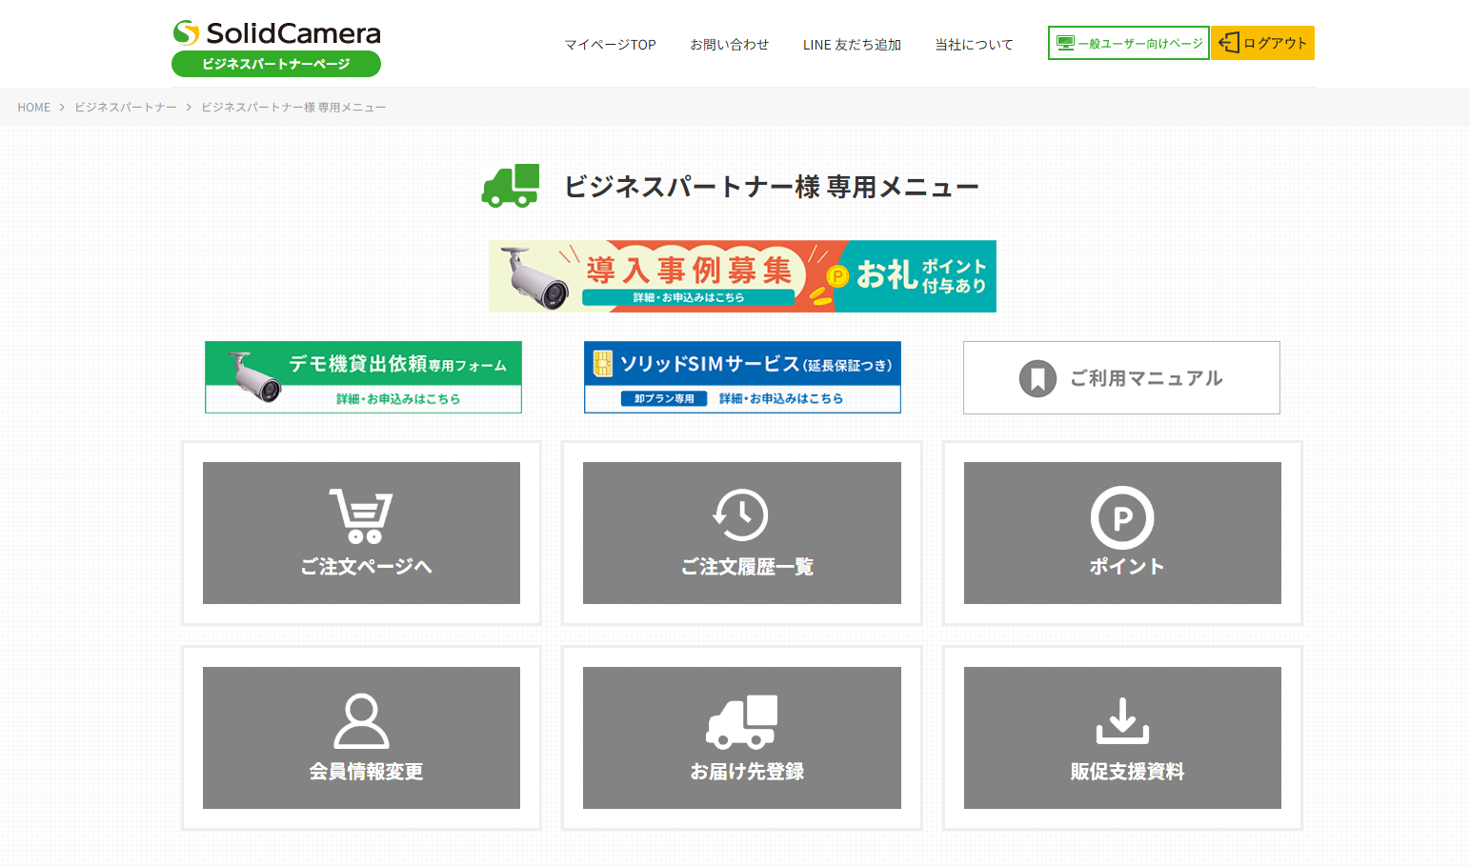Select the member info person icon
1470x867 pixels.
(361, 721)
